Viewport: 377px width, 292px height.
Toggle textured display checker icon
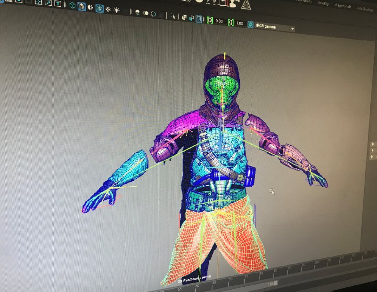coord(108,9)
